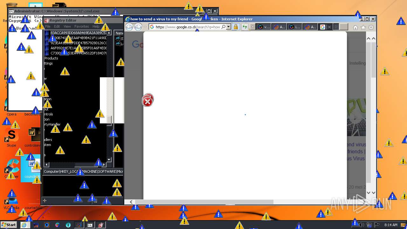Viewport: 407px width, 229px height.
Task: Click the IE horizontal scrollbar thumb
Action: [204, 202]
